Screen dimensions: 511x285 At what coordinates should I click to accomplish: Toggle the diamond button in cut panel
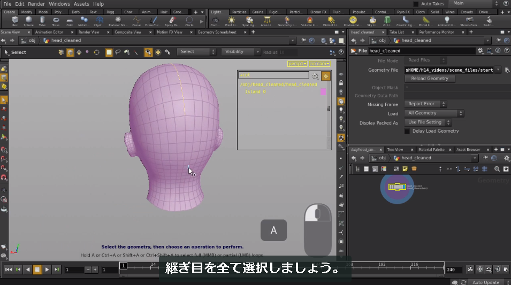[x=325, y=76]
